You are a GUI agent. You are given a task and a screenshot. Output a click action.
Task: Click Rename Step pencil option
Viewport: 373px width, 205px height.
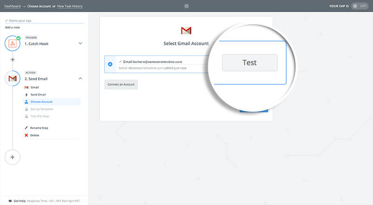pyautogui.click(x=36, y=128)
